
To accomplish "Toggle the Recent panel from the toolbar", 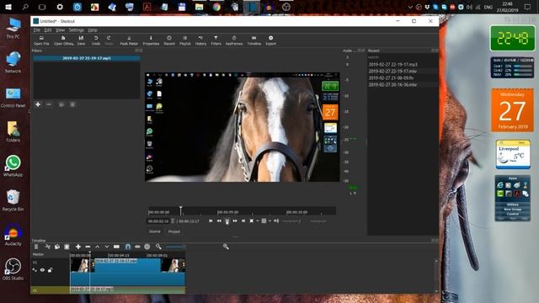I will 169,40.
